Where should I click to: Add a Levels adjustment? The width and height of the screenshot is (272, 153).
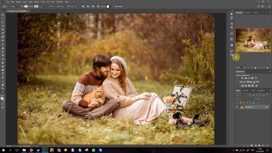click(246, 78)
